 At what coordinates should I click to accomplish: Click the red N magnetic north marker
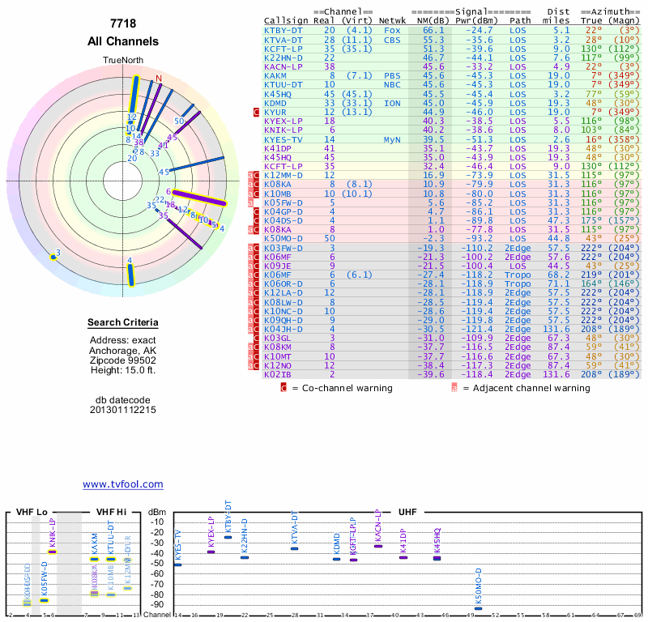[159, 79]
